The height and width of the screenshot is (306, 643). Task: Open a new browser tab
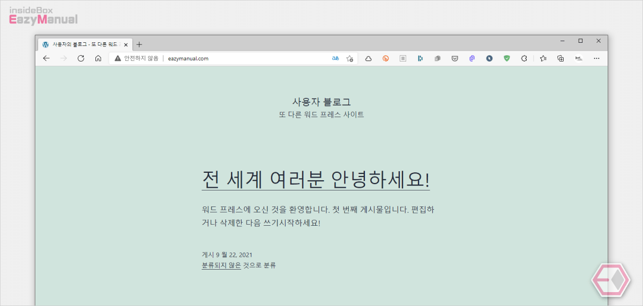[x=139, y=44]
